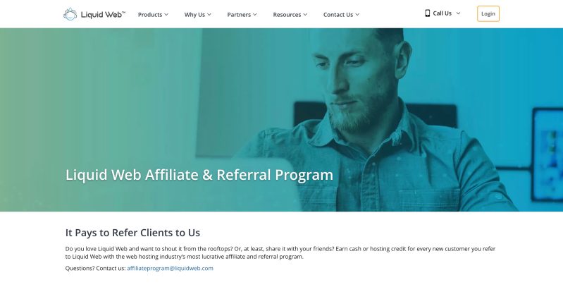
Task: Click the Affiliate & Referral Program headline
Action: (x=199, y=175)
